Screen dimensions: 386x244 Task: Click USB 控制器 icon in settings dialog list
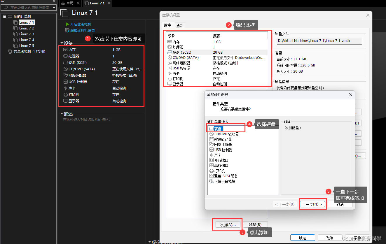[170, 68]
